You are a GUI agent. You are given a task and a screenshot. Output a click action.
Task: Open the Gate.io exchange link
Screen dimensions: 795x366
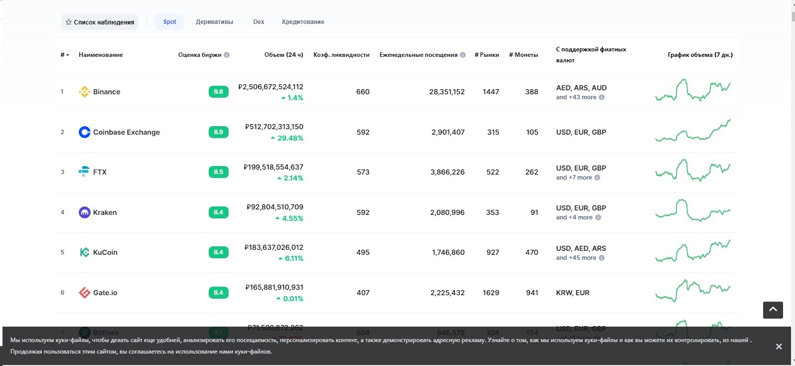105,293
